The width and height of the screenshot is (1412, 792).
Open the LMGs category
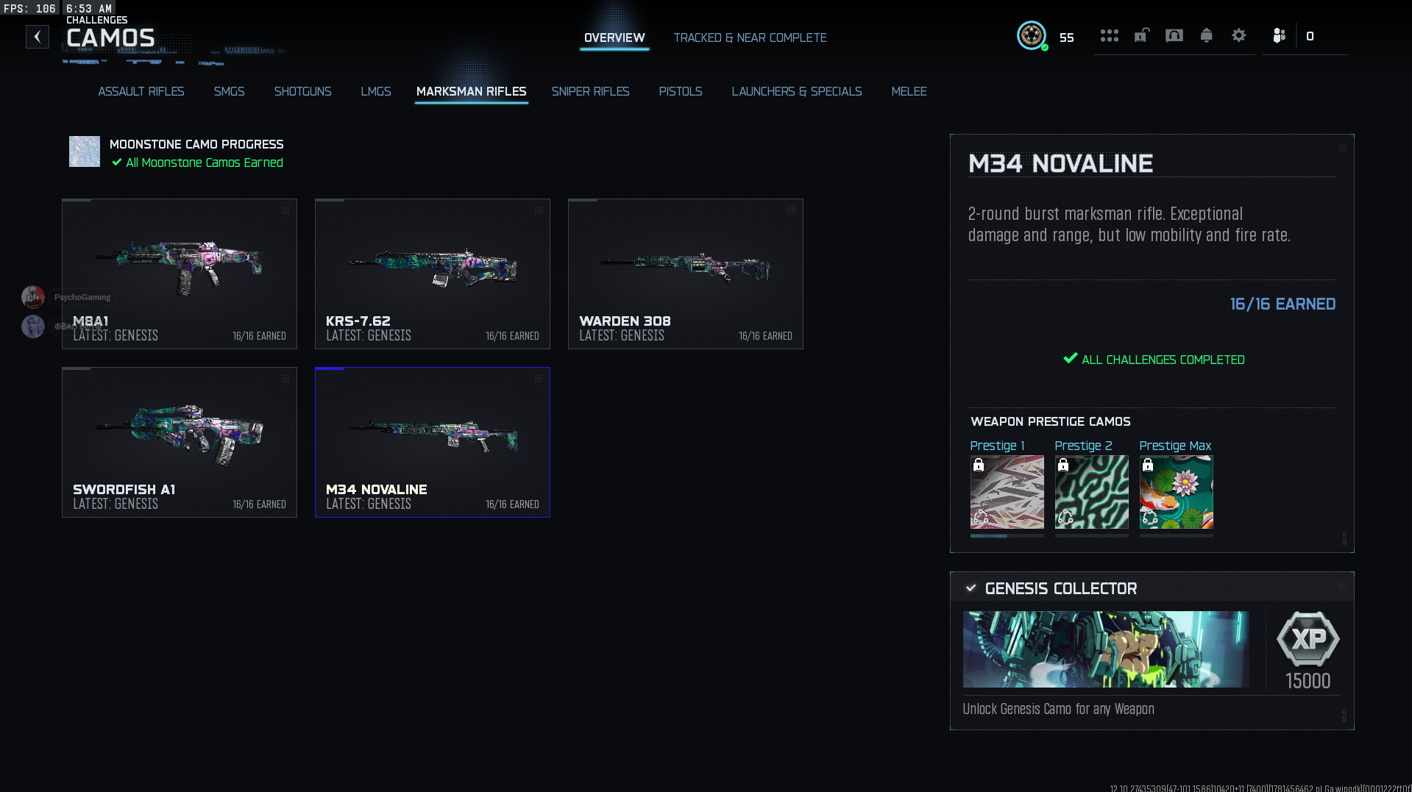point(375,91)
